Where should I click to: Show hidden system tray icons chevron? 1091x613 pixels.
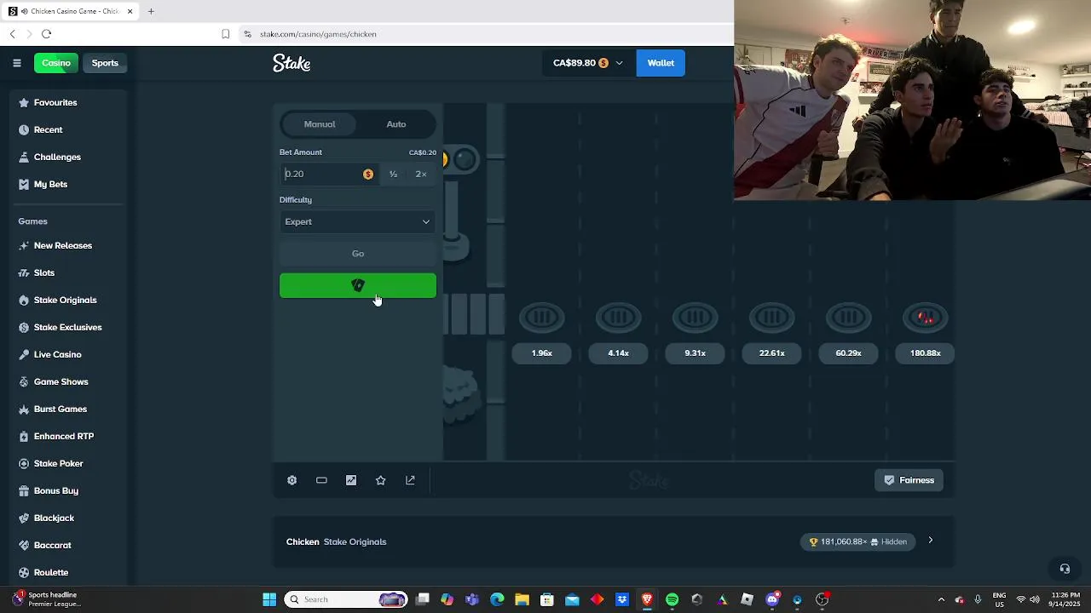click(x=941, y=599)
